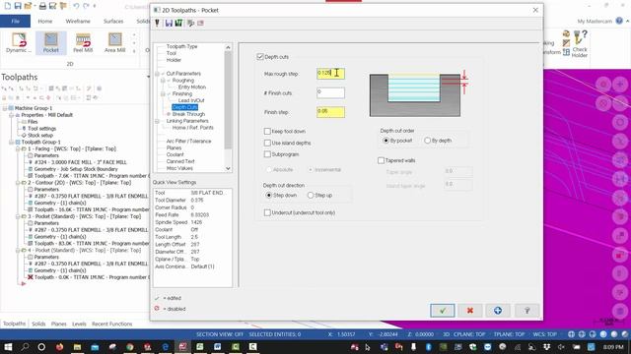The height and width of the screenshot is (354, 631).
Task: Click the blue plus apply button
Action: click(498, 311)
